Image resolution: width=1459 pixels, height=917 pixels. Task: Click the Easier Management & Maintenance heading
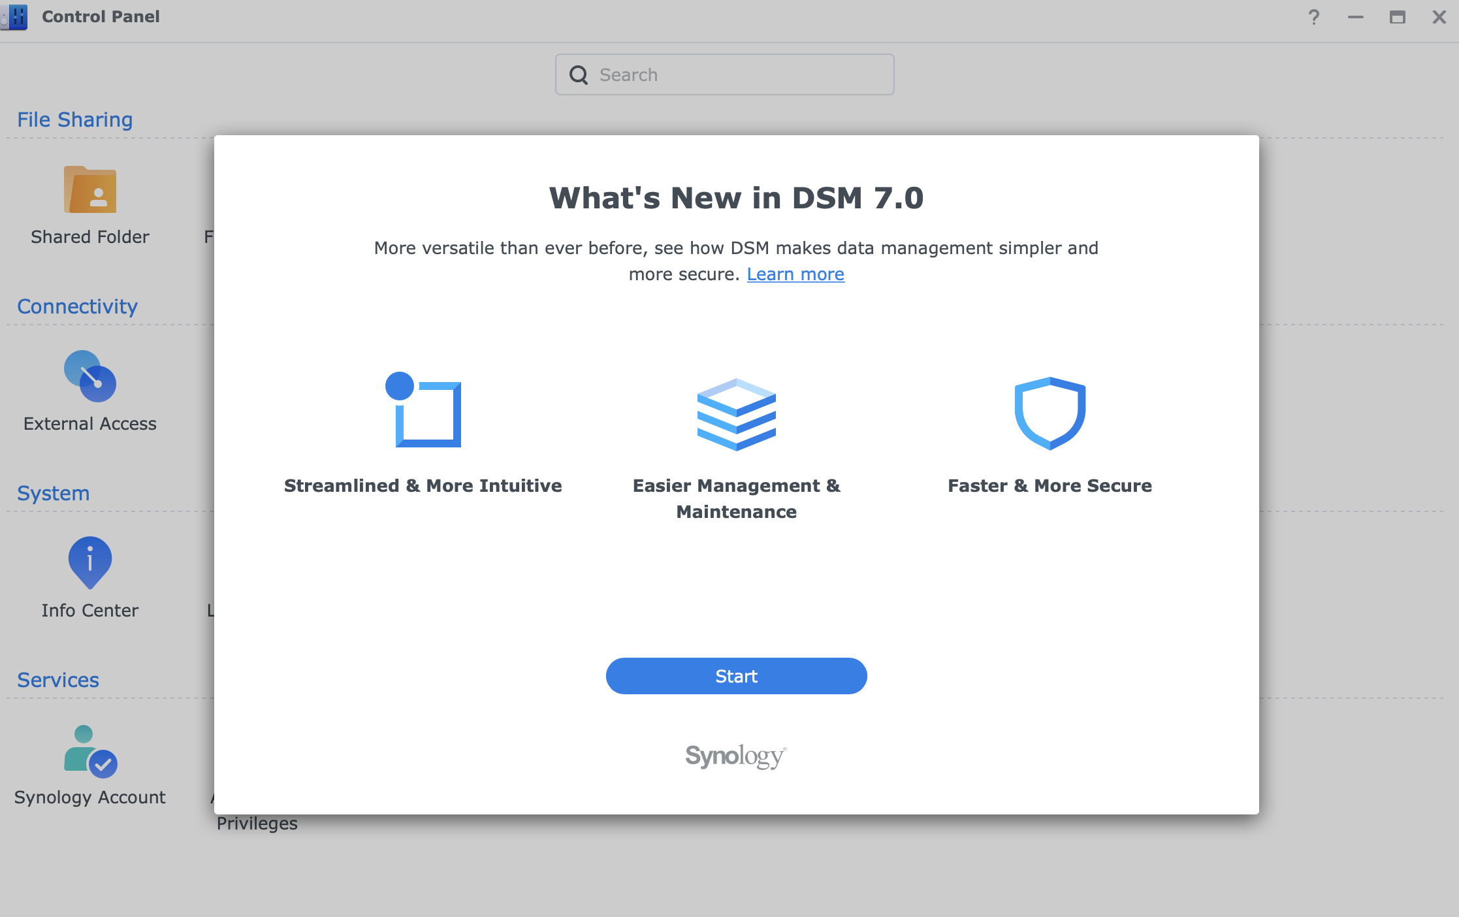tap(737, 498)
